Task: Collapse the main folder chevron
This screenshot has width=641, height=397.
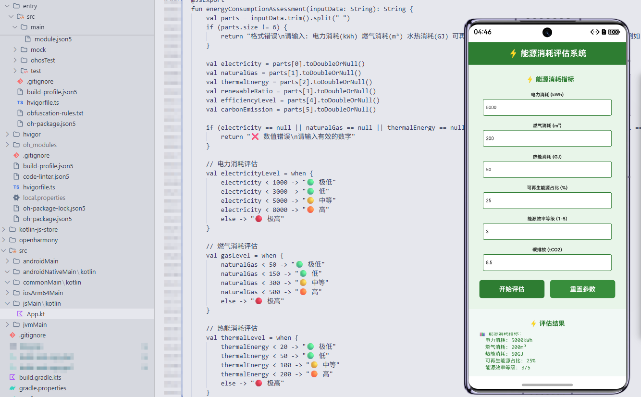Action: [x=15, y=27]
